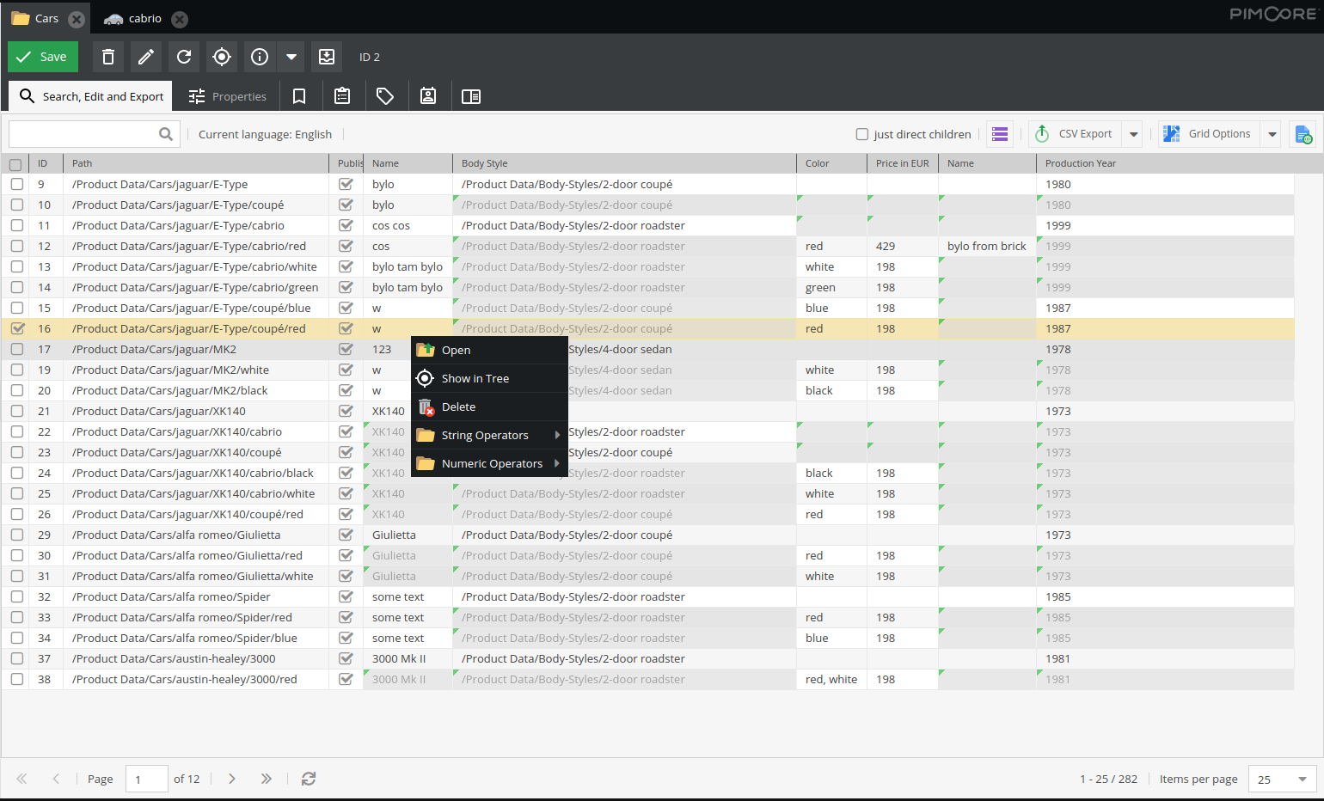Click the trash delete icon in toolbar
The width and height of the screenshot is (1324, 801).
108,57
